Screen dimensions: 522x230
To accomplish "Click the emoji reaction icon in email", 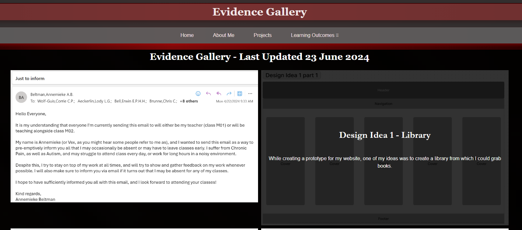I will click(x=198, y=93).
